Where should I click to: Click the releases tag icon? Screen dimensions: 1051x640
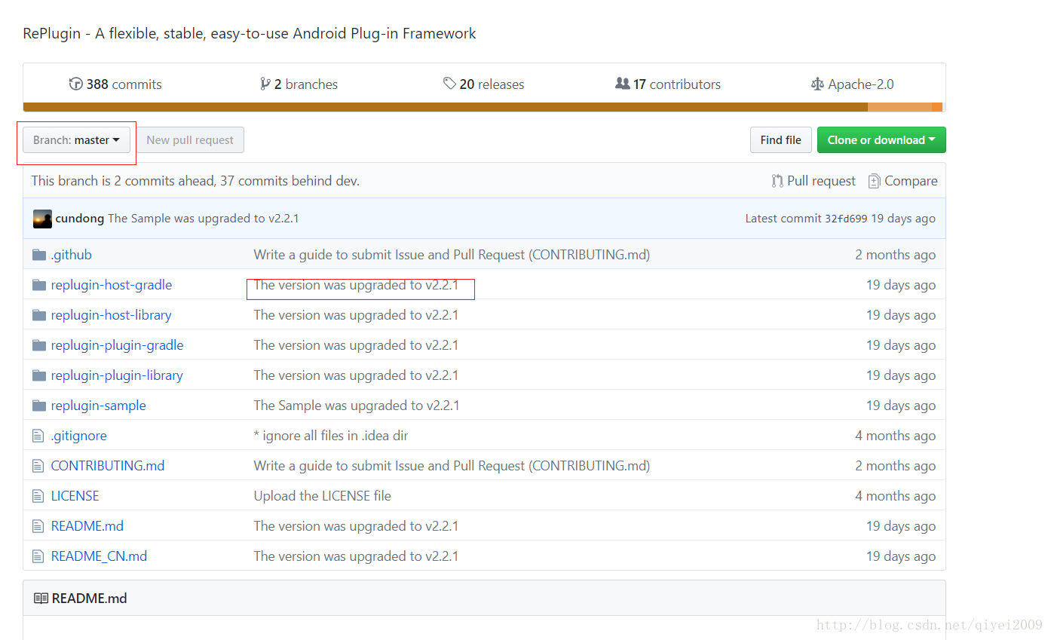click(449, 84)
